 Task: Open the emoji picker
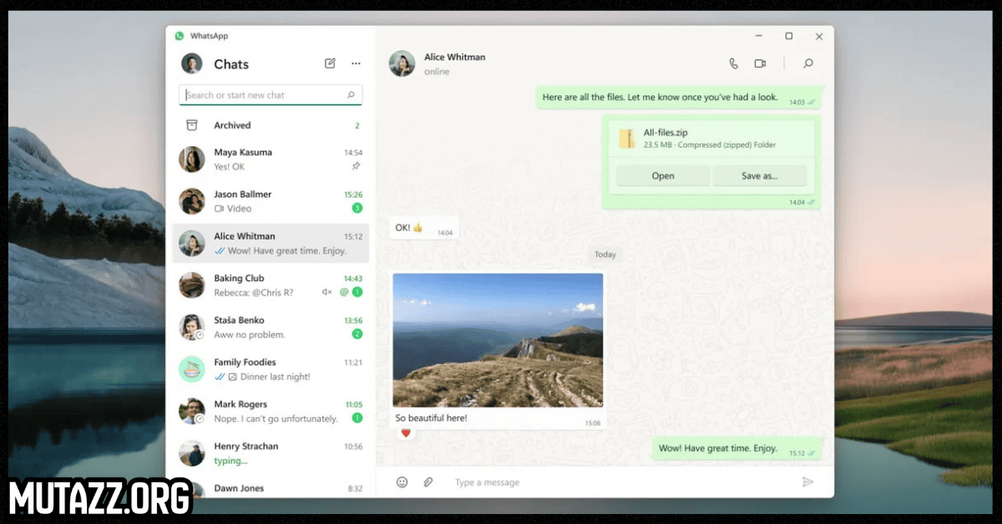coord(402,482)
